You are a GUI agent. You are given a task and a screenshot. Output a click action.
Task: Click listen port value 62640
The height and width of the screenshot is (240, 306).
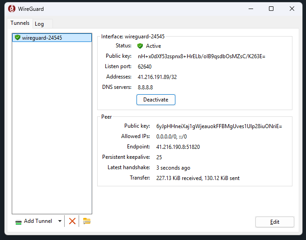coord(145,67)
